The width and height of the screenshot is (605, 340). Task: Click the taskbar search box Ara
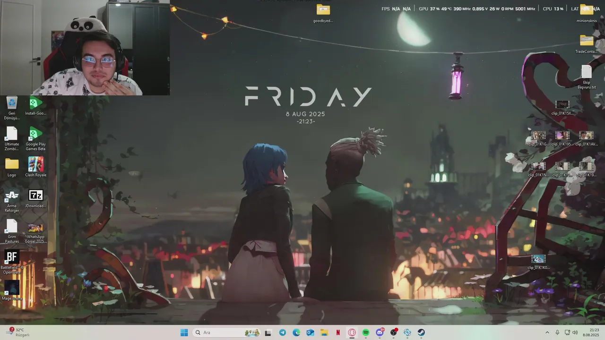point(227,332)
